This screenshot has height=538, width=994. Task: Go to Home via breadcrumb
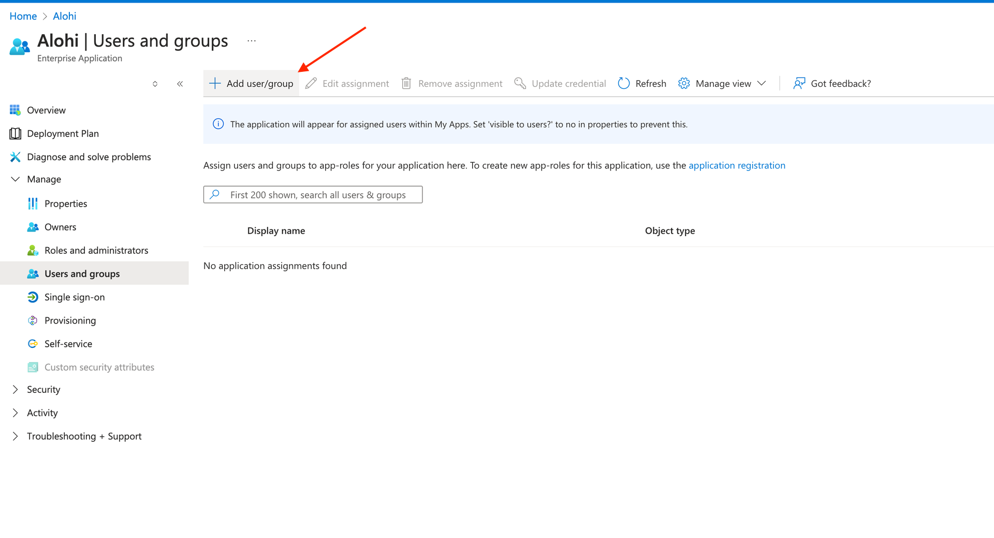23,16
